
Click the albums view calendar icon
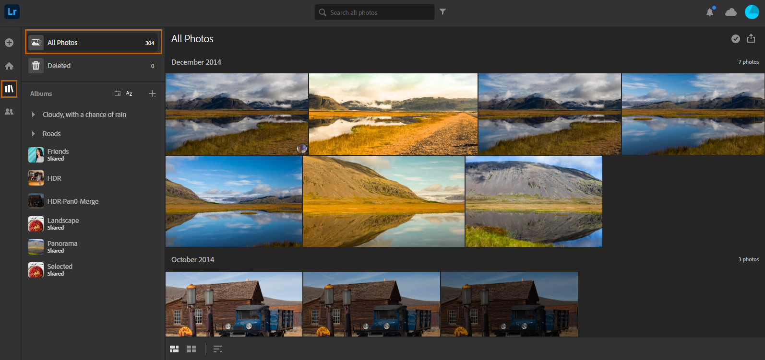tap(118, 93)
